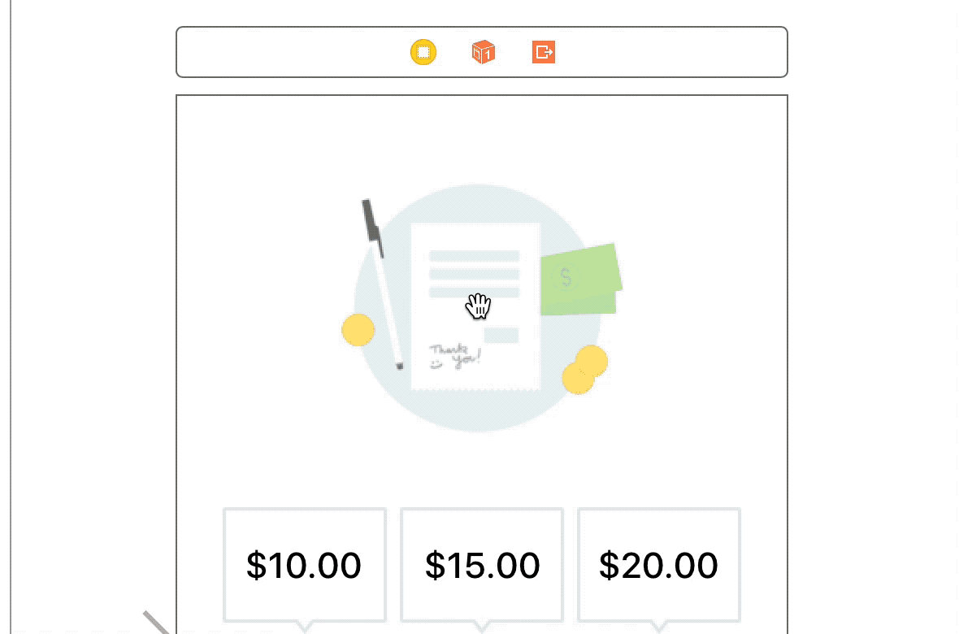Image resolution: width=959 pixels, height=634 pixels.
Task: Click the single yellow coin left of receipt
Action: [x=358, y=329]
